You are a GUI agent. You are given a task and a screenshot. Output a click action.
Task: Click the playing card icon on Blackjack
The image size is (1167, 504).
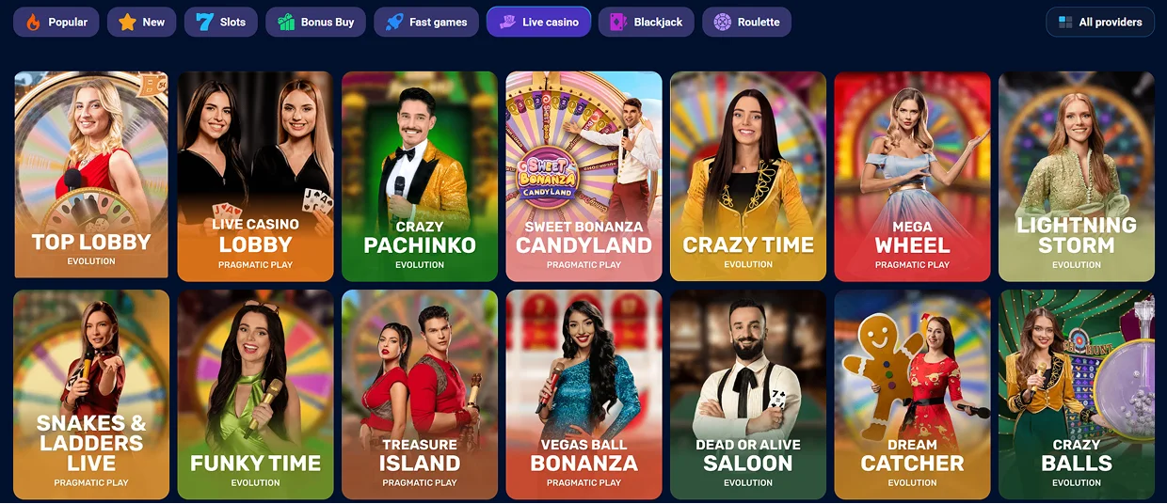coord(618,22)
